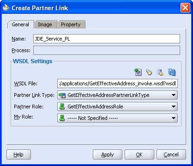Click the WSDL Settings heading

(33, 61)
